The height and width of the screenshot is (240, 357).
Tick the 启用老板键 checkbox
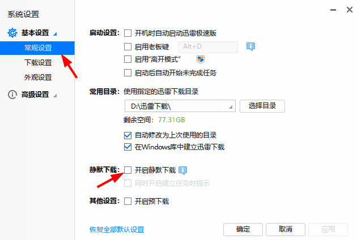coord(127,47)
